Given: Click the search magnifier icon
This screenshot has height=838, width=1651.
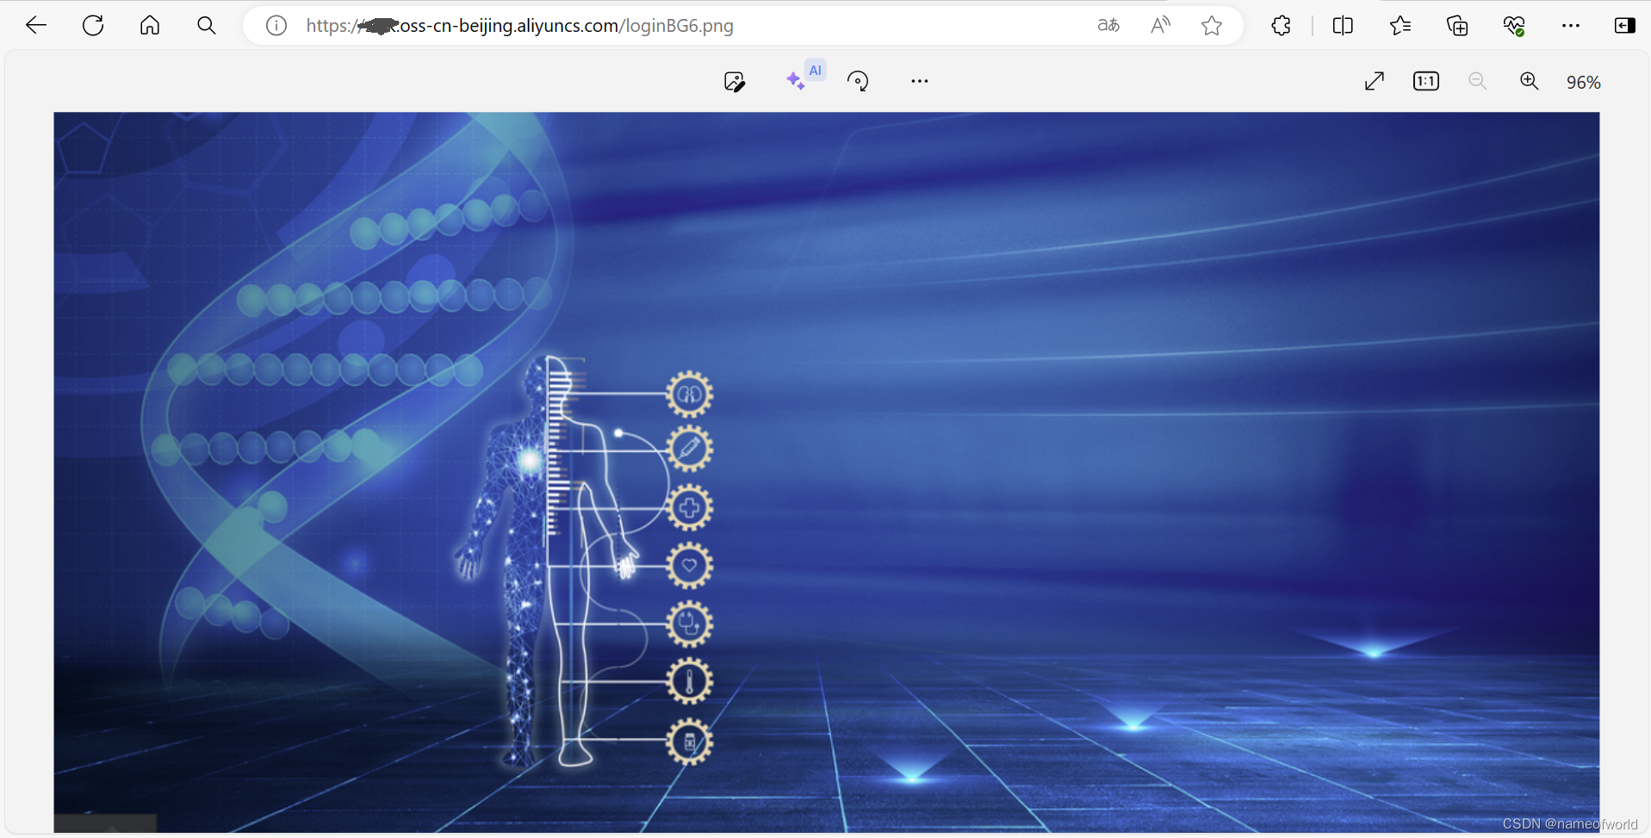Looking at the screenshot, I should 207,26.
